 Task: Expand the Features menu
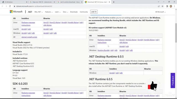tap(49, 12)
